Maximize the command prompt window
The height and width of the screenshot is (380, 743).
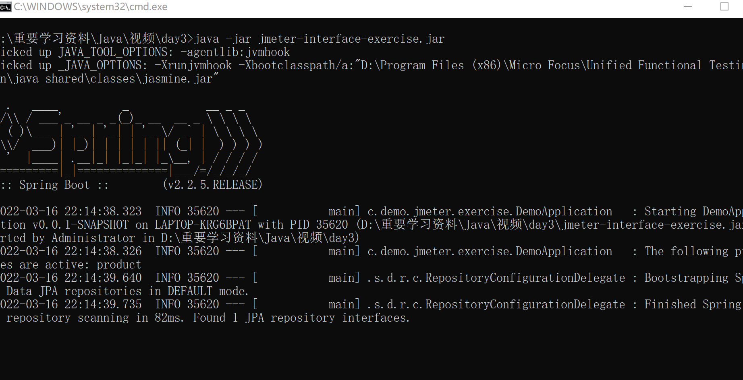point(724,7)
